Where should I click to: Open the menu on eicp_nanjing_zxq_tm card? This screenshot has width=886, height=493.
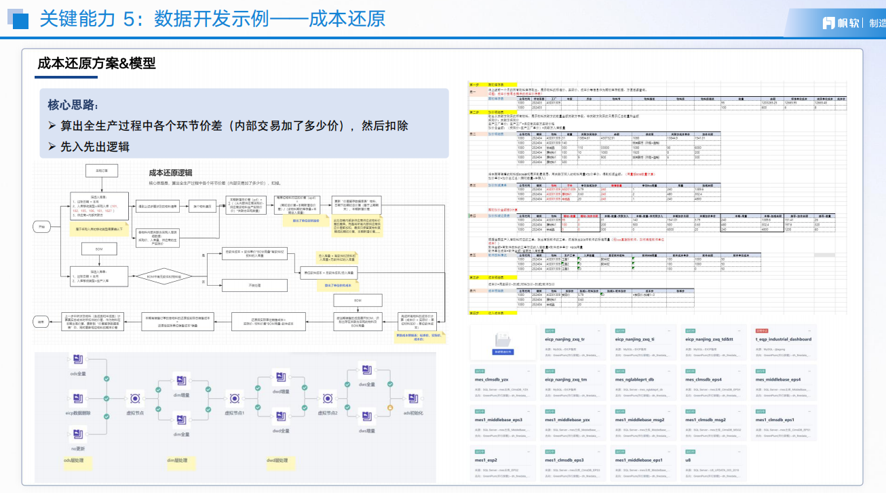[x=598, y=371]
